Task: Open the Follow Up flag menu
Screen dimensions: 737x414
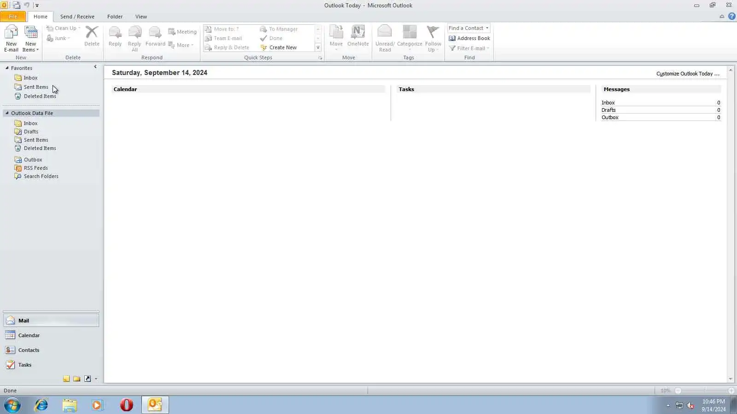Action: [433, 39]
